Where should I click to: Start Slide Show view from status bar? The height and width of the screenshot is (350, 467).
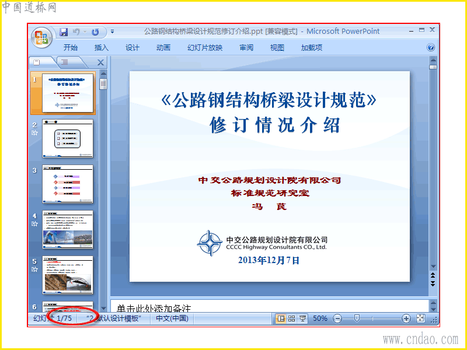click(x=302, y=318)
